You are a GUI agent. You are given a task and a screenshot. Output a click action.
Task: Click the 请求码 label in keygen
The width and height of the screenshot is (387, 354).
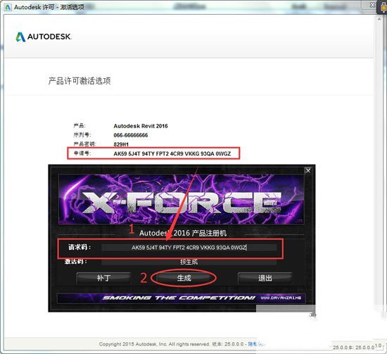click(80, 247)
